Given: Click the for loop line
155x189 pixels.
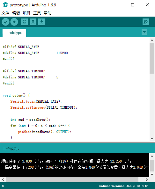Looking at the screenshot, I should (40, 126).
